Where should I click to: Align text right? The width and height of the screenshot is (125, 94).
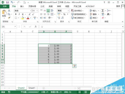click(48, 14)
